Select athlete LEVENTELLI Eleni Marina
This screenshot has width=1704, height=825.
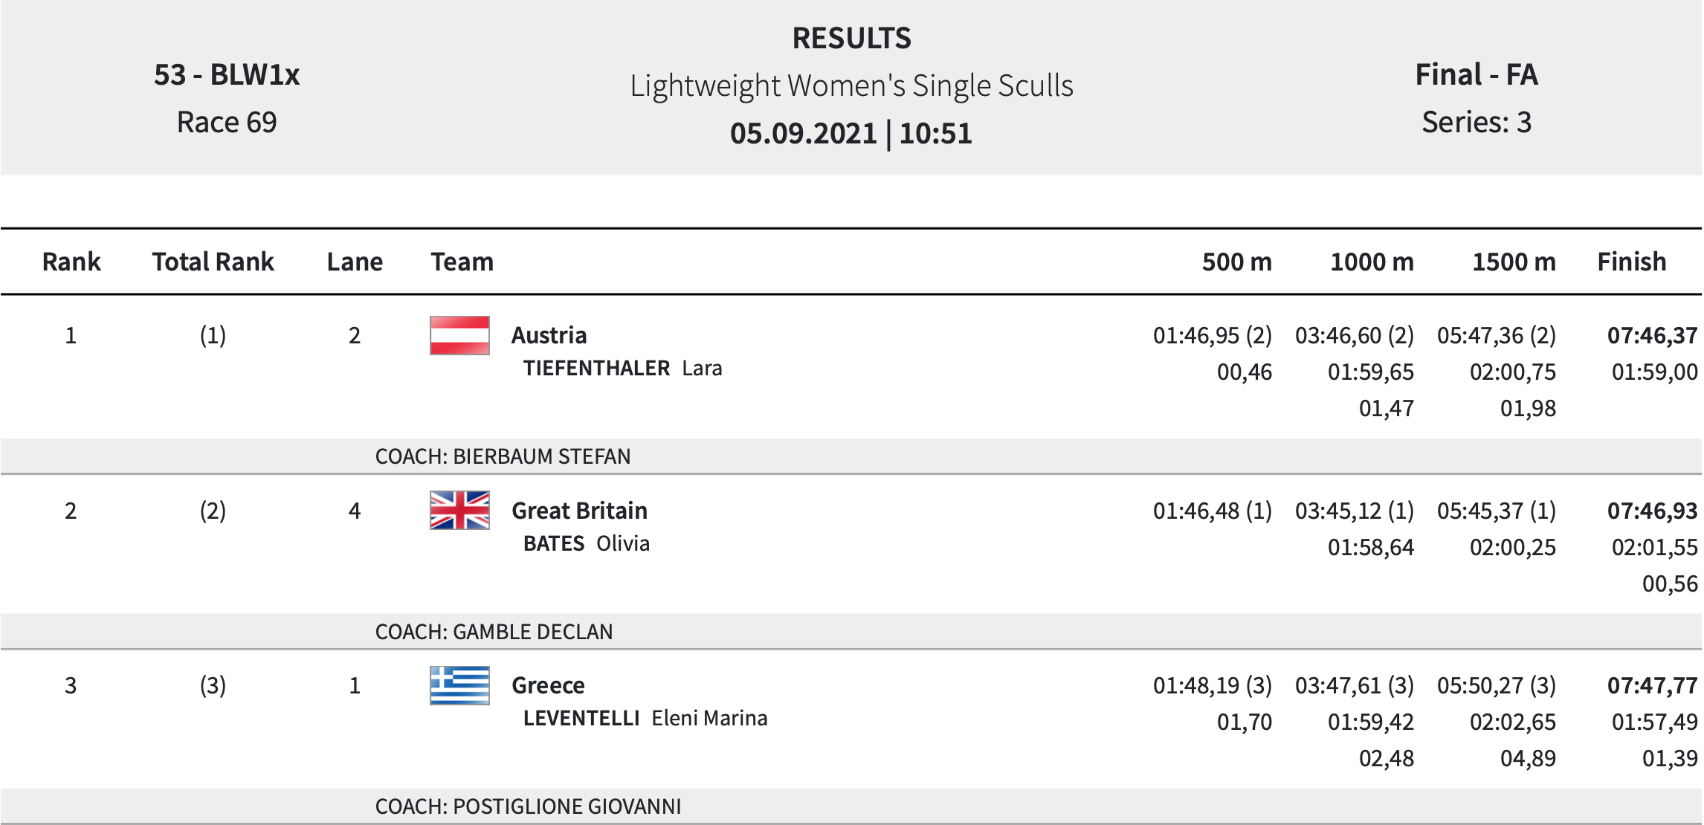click(645, 718)
